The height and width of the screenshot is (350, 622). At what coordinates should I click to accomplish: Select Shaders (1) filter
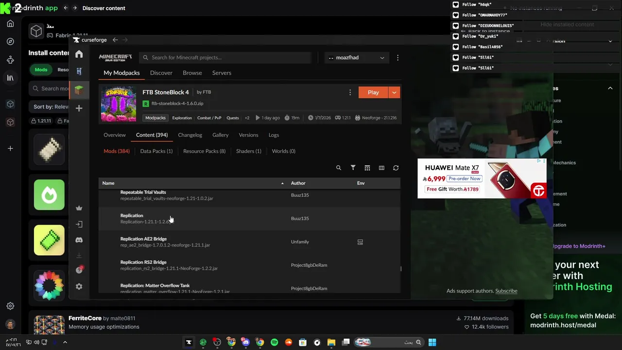(x=249, y=151)
